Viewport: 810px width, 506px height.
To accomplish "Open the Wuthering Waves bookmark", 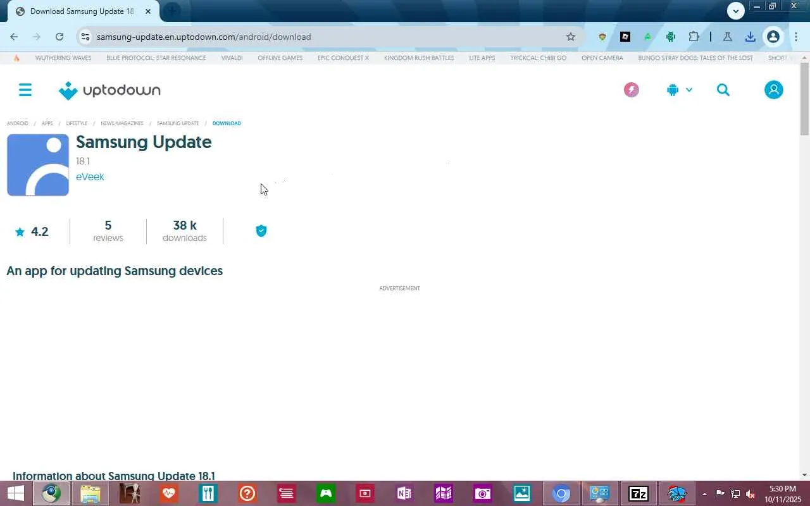I will pyautogui.click(x=63, y=58).
